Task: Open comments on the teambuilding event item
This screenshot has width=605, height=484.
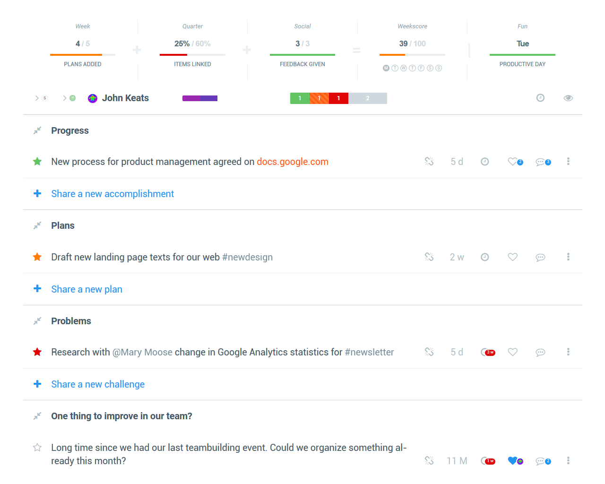Action: pos(542,461)
